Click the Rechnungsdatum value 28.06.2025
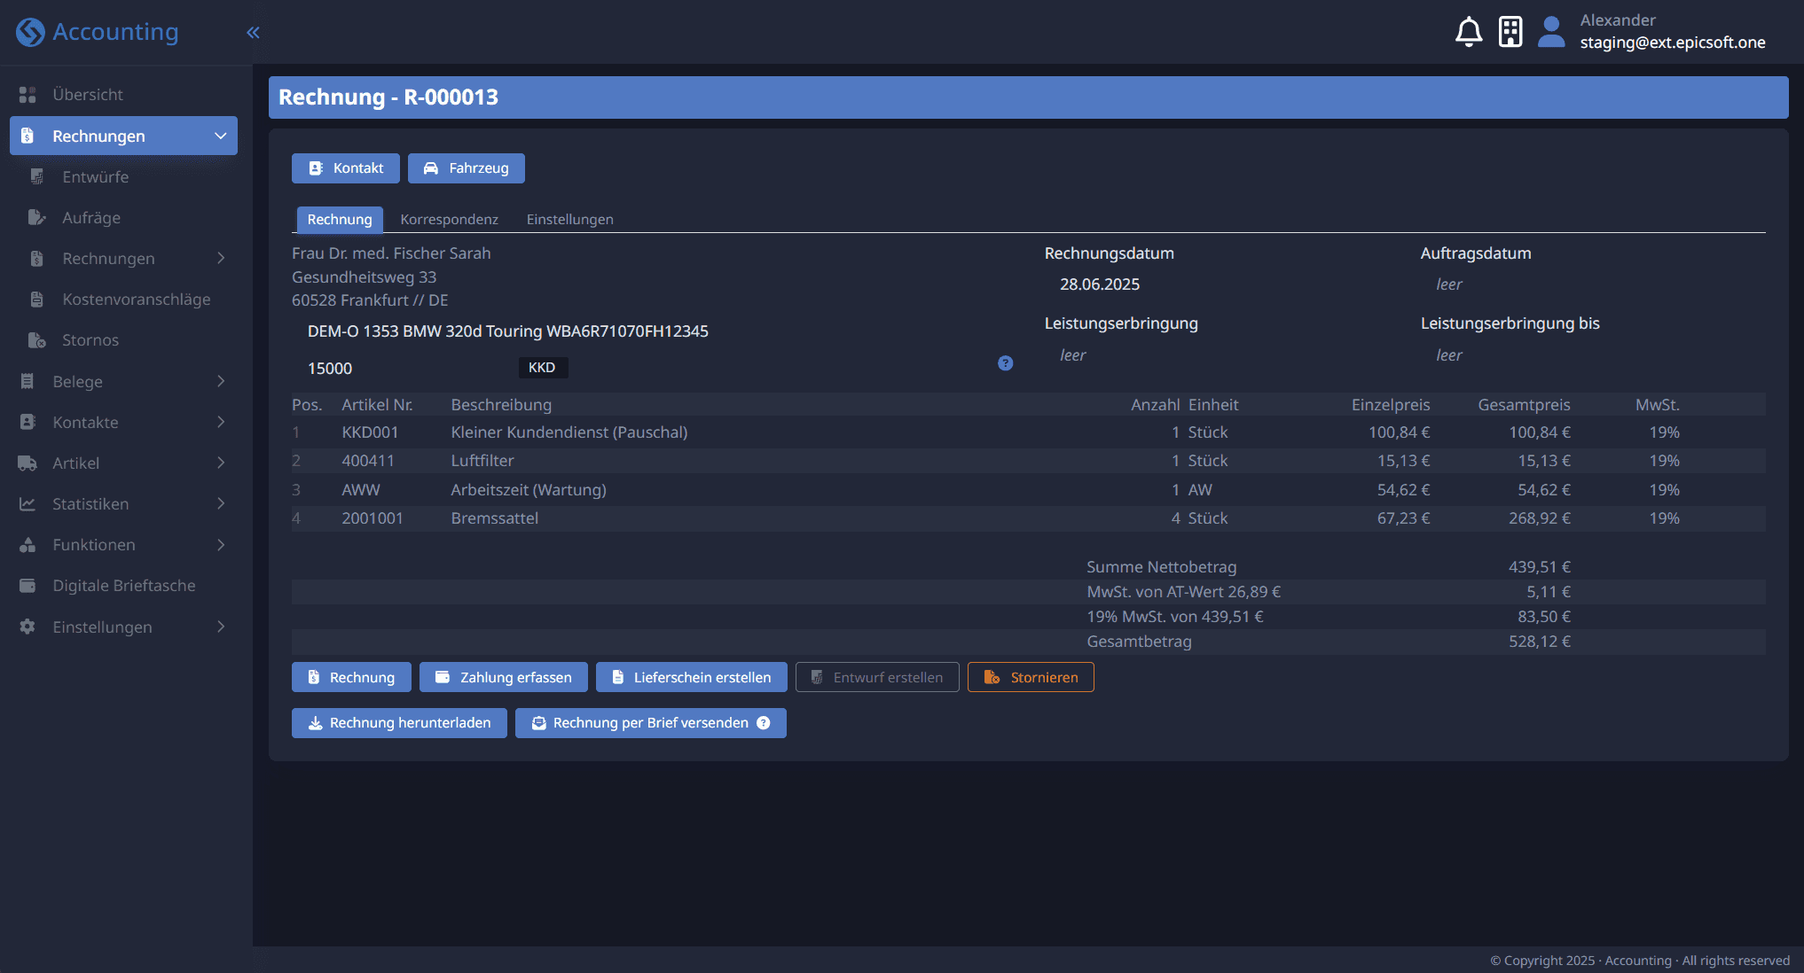The image size is (1804, 973). pos(1100,284)
